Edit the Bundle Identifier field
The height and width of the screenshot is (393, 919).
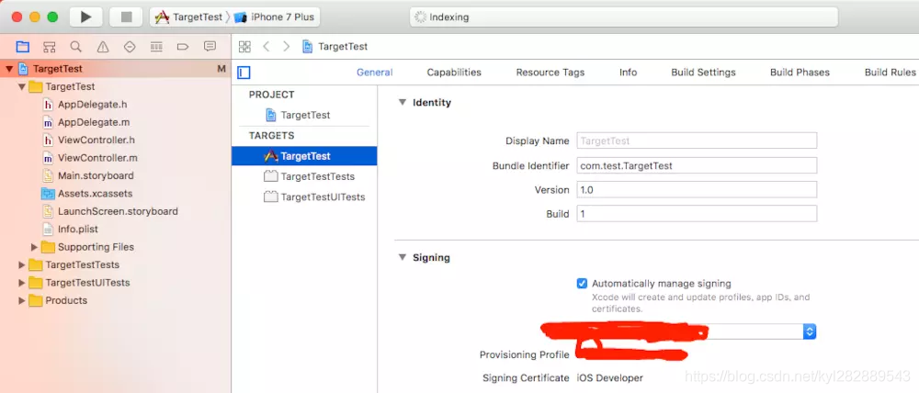coord(697,165)
